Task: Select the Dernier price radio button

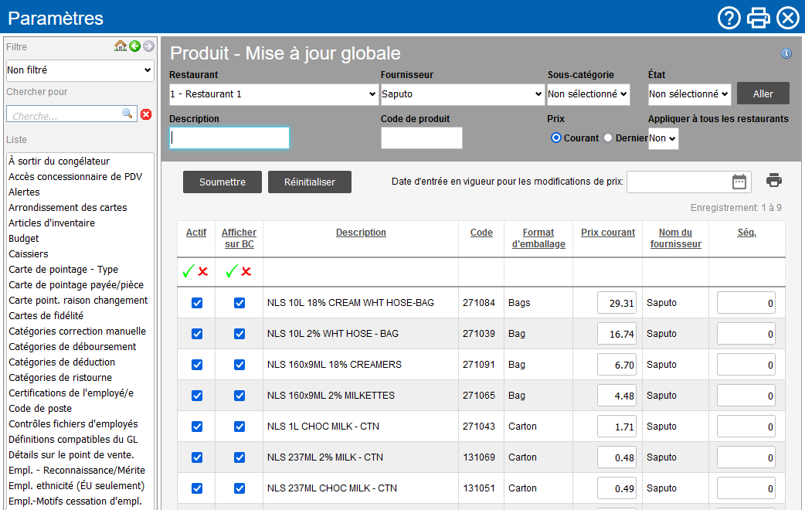Action: (608, 138)
